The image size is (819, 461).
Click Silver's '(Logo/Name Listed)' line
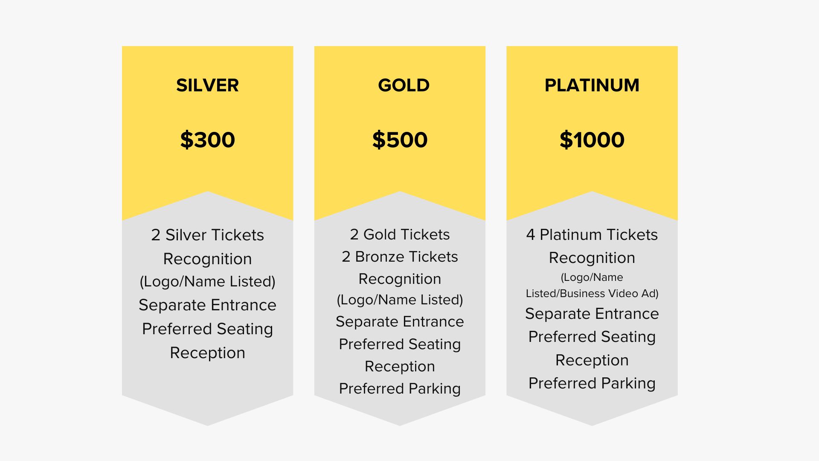point(207,281)
